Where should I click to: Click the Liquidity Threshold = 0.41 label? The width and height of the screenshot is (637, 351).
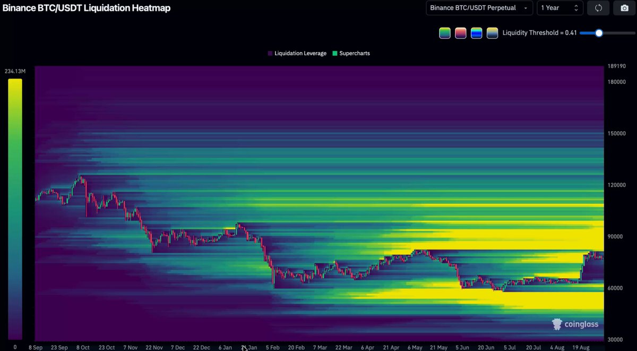pos(539,33)
